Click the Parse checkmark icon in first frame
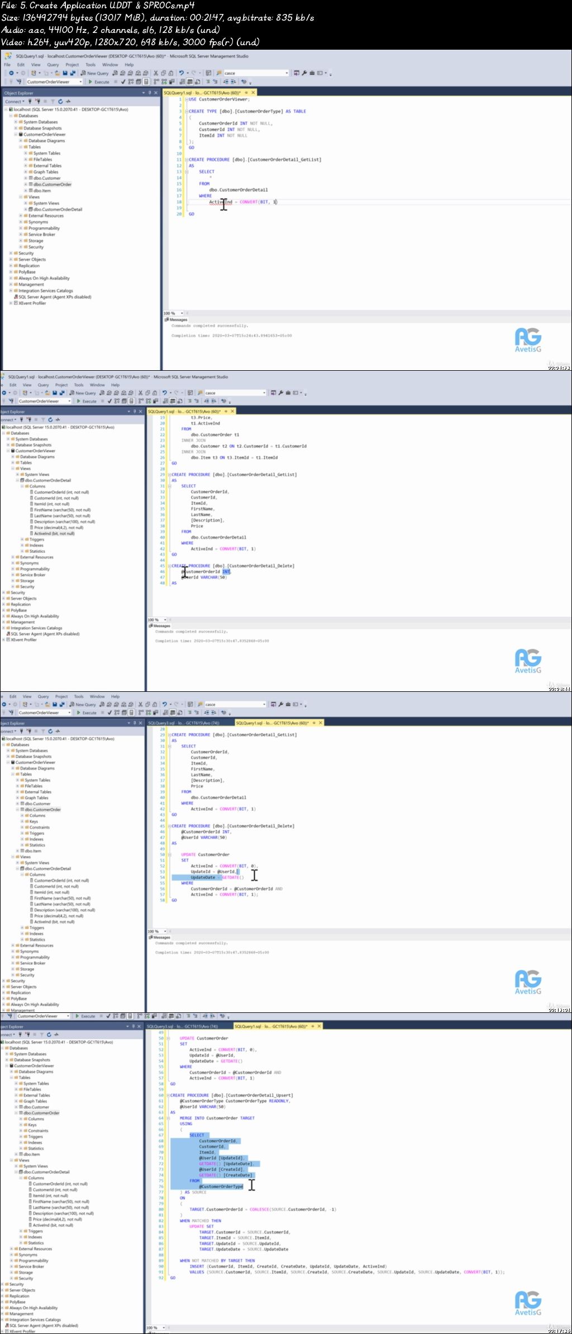572x1334 pixels. click(x=123, y=82)
